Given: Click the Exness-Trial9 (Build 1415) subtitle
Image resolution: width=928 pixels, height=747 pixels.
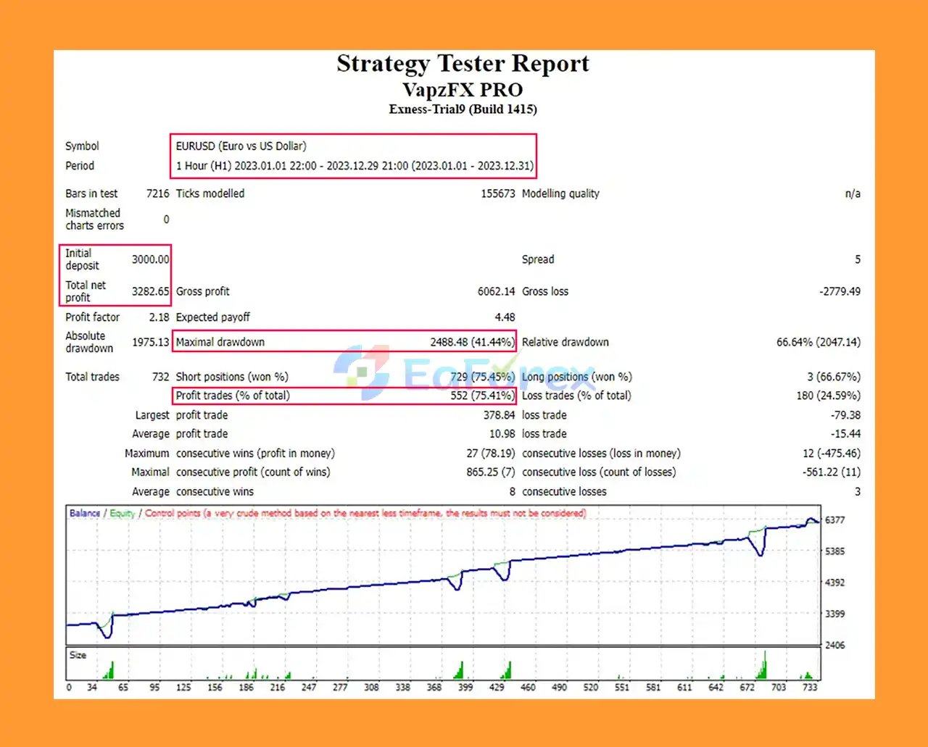Looking at the screenshot, I should 463,109.
